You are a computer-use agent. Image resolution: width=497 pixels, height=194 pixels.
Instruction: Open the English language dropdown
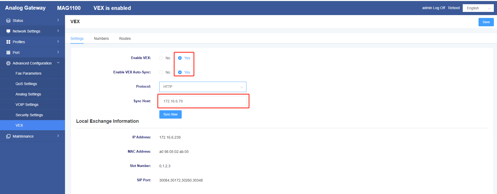[478, 8]
